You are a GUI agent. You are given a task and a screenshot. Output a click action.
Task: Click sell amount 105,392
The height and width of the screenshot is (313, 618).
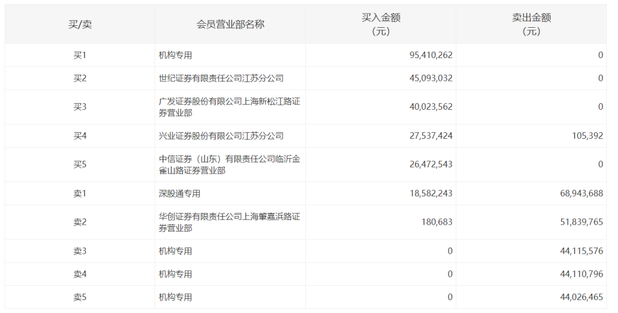click(x=587, y=136)
